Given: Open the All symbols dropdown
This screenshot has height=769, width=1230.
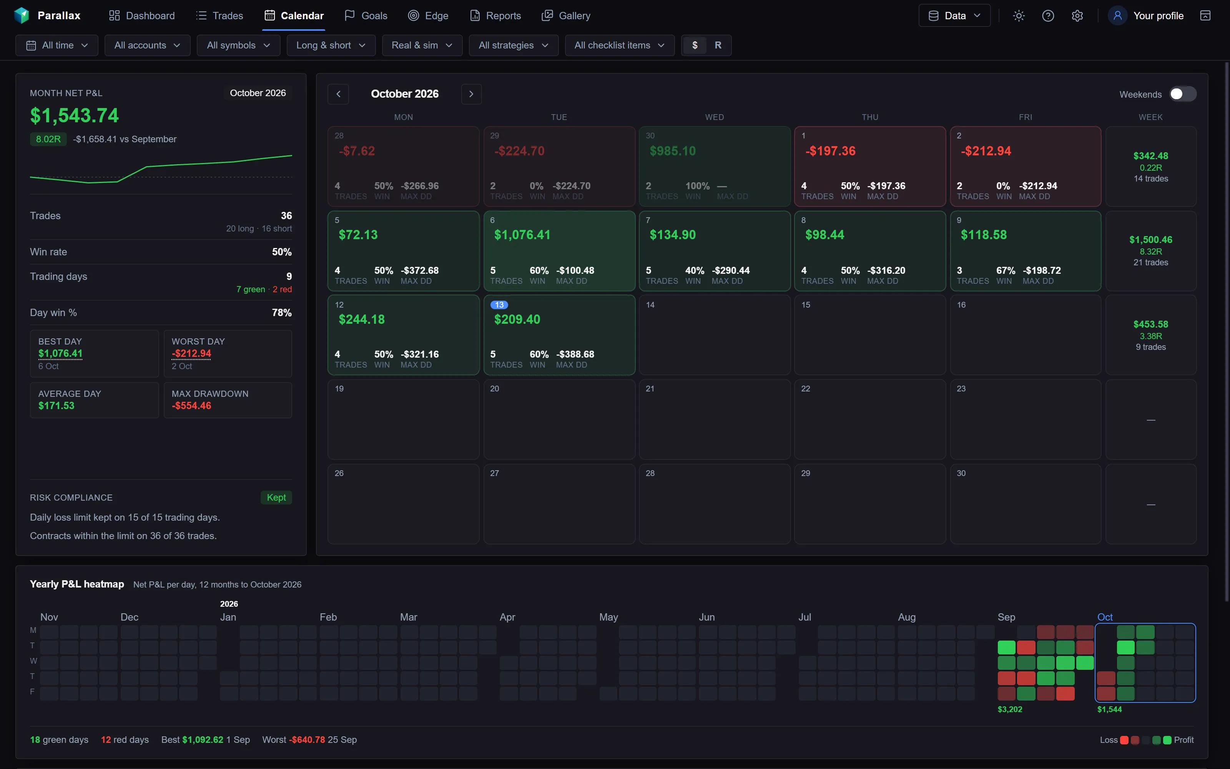Looking at the screenshot, I should 238,45.
